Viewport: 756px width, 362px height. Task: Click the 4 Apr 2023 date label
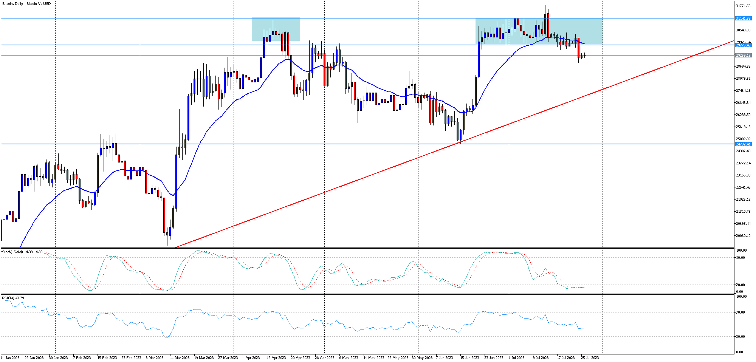[251, 357]
